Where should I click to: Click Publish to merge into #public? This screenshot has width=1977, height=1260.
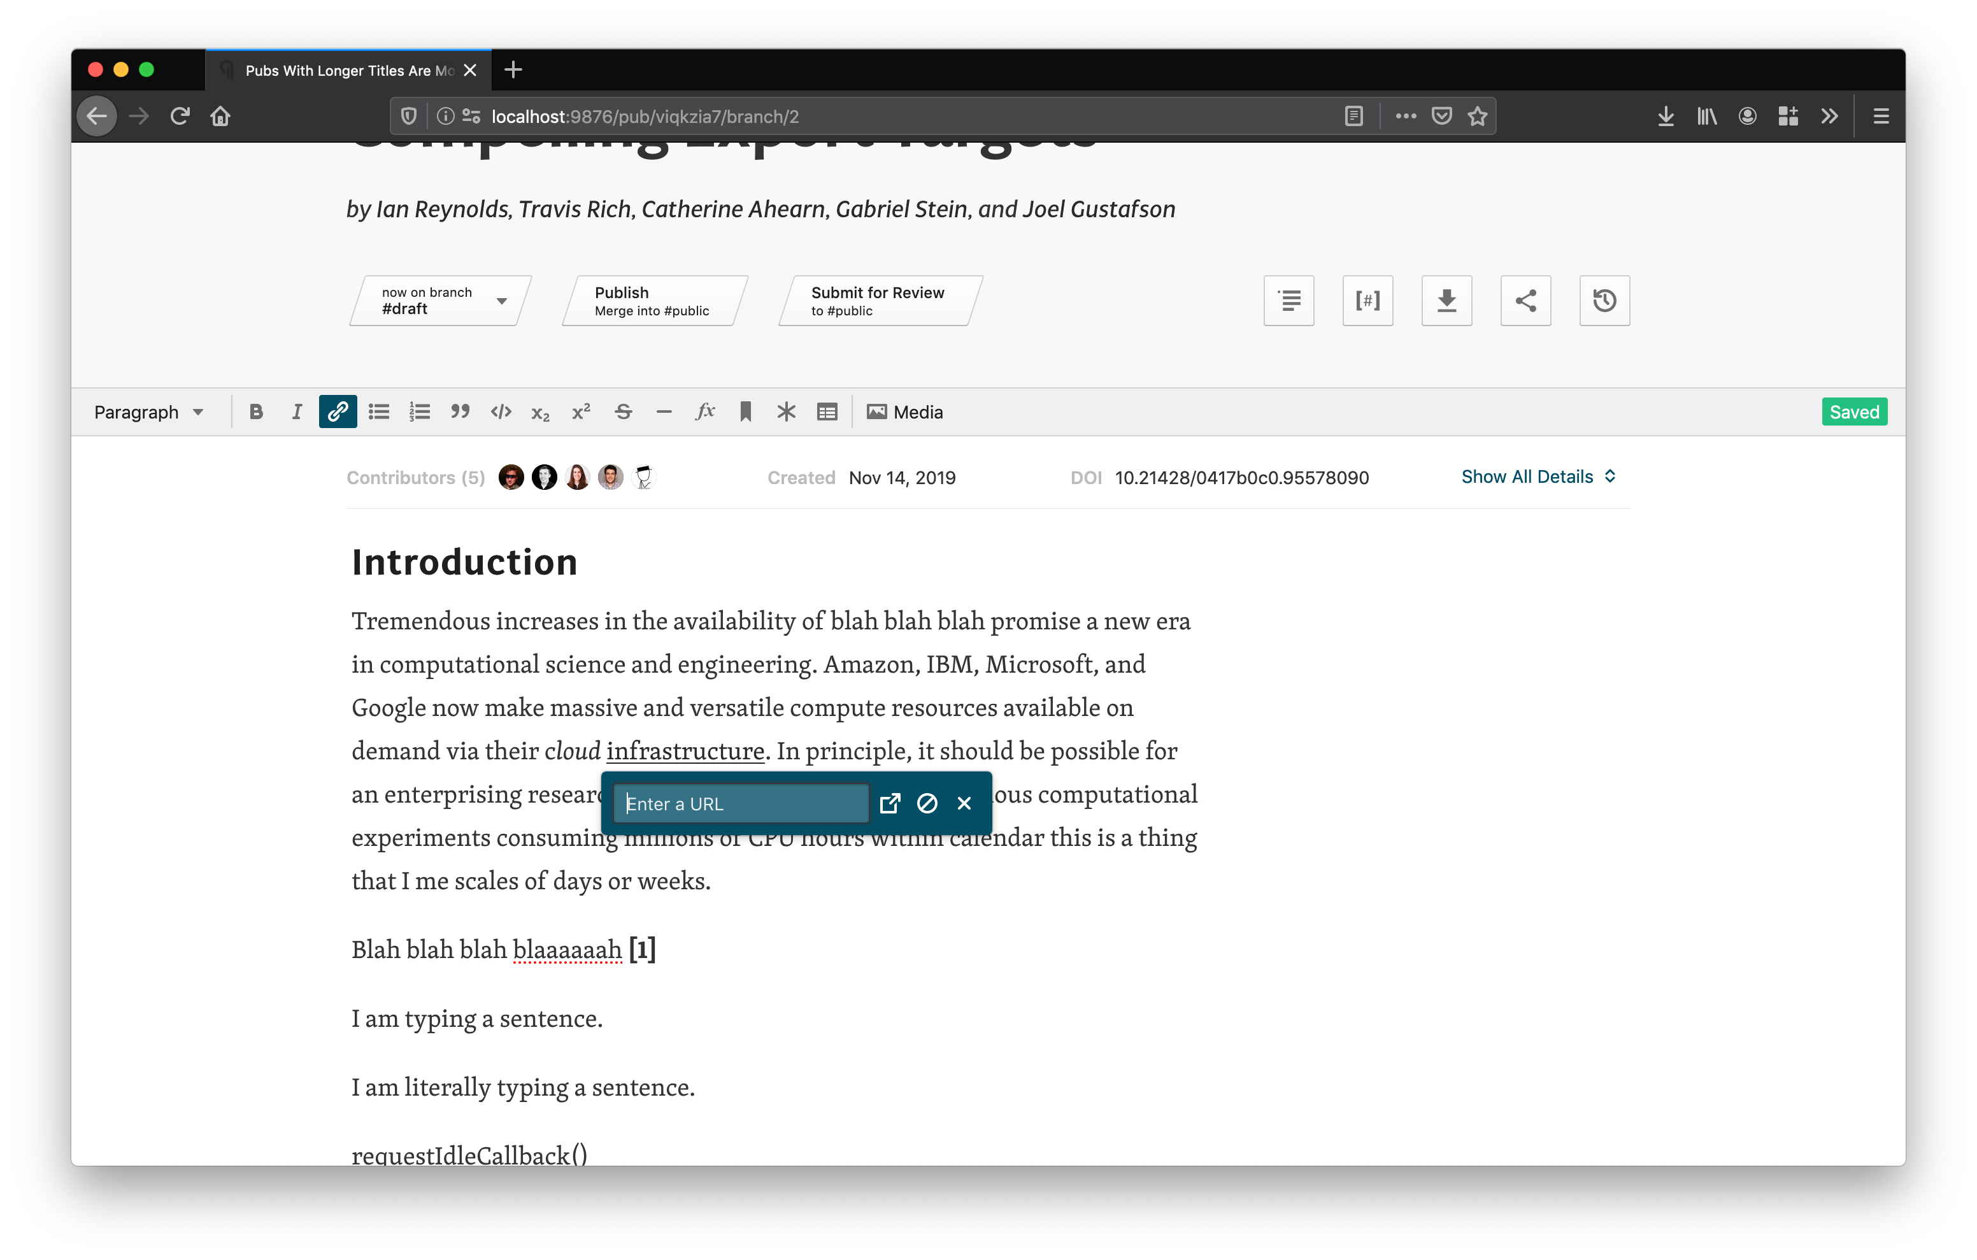click(x=653, y=301)
